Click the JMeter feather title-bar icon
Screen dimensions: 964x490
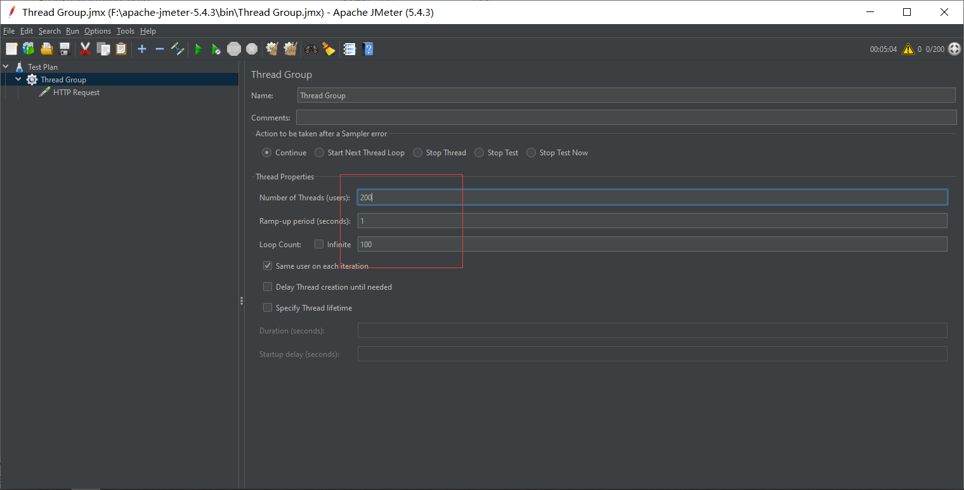[11, 12]
